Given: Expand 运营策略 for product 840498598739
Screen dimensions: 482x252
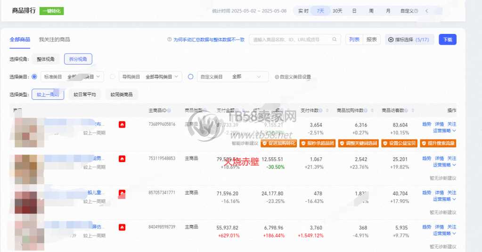Looking at the screenshot, I should click(x=444, y=234).
